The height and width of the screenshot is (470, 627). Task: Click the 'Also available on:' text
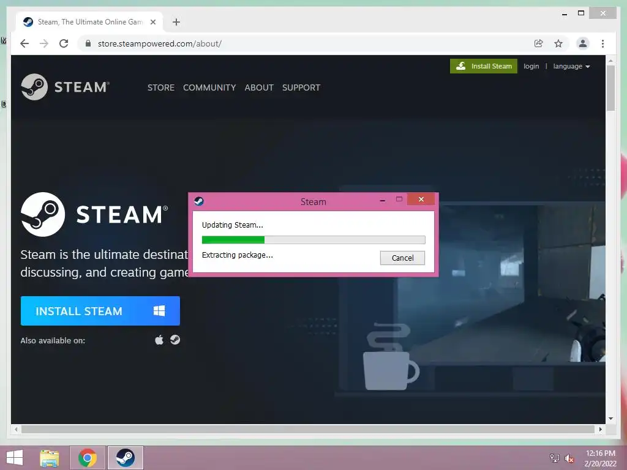[53, 340]
